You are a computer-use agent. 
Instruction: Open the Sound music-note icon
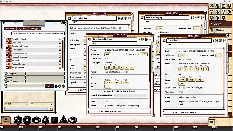(x=229, y=11)
